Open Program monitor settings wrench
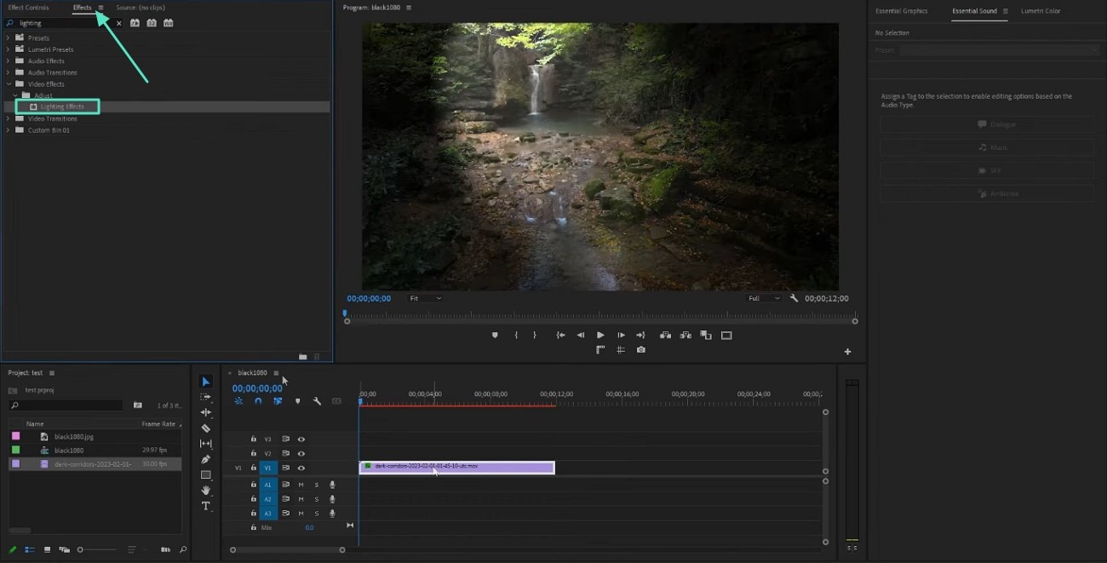Image resolution: width=1107 pixels, height=563 pixels. [x=794, y=299]
